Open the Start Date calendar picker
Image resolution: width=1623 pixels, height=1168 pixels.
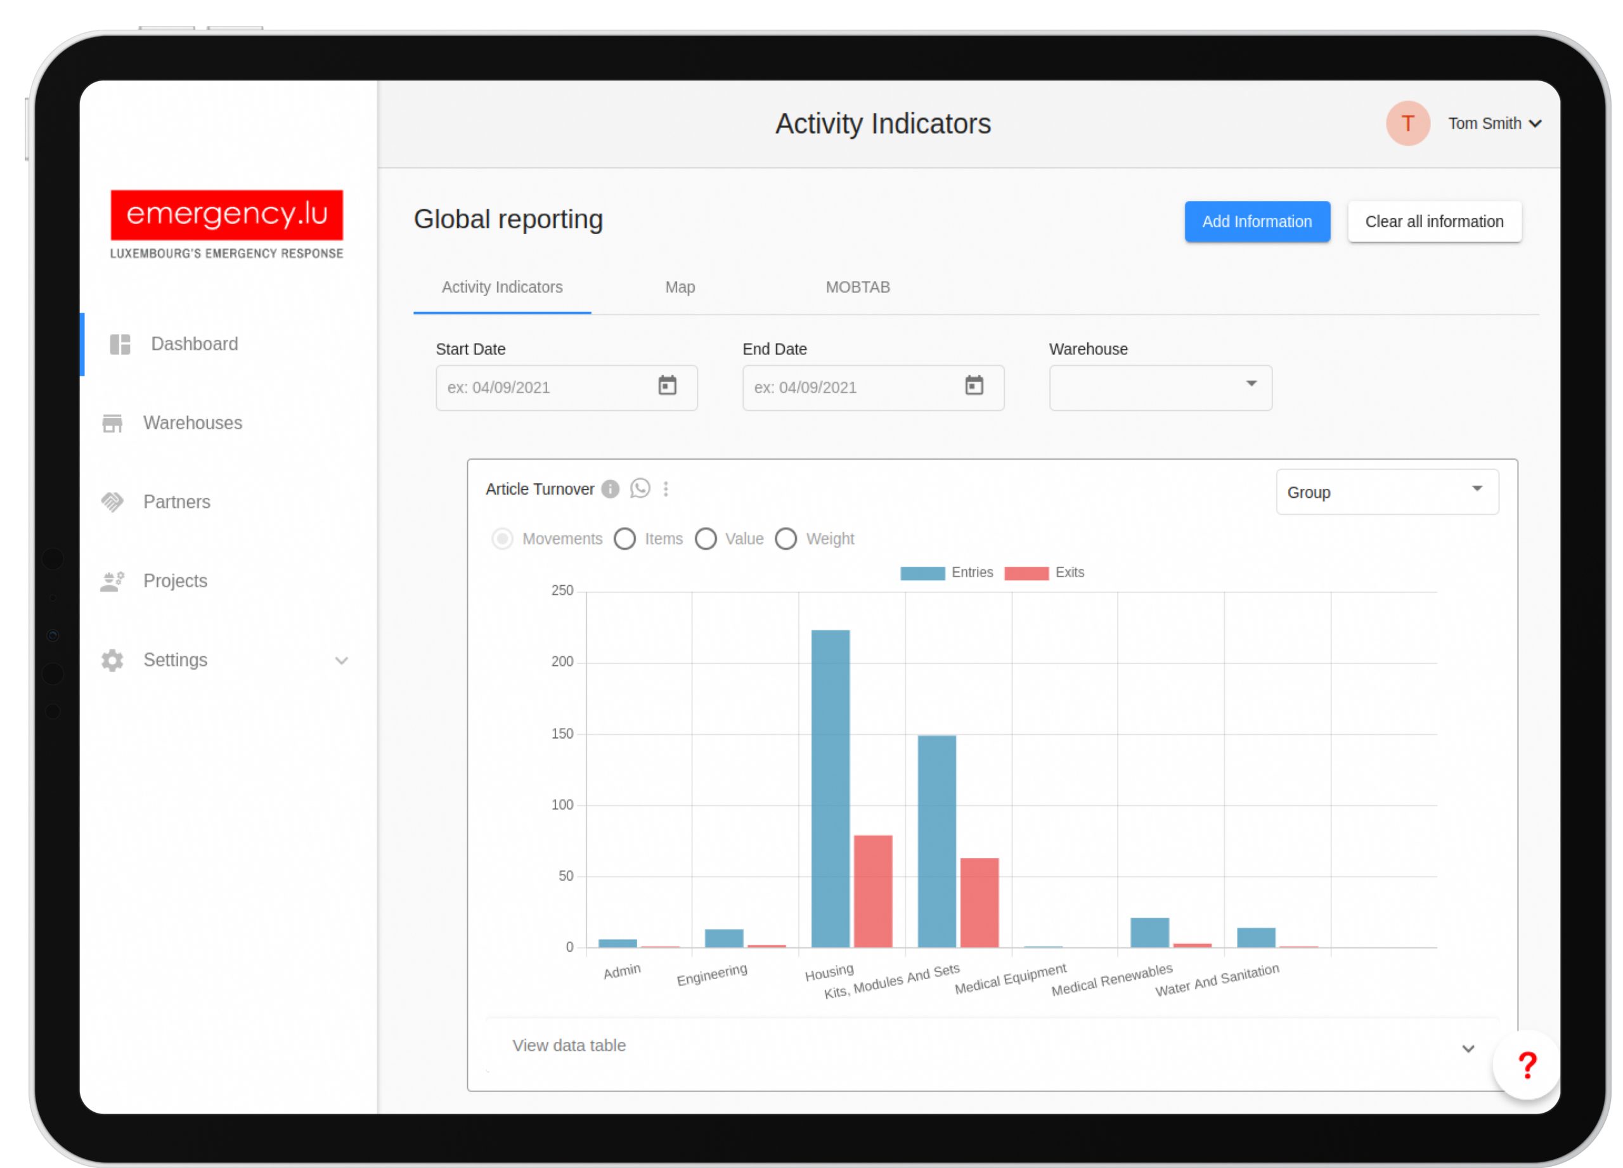click(667, 386)
